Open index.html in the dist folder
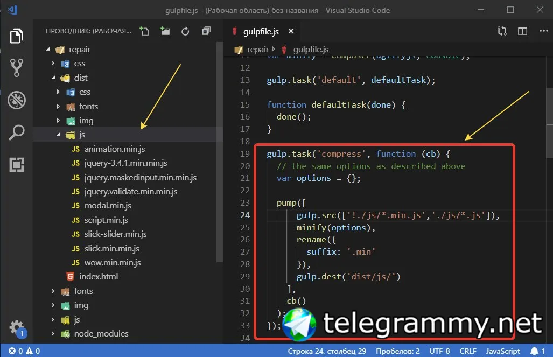553x357 pixels. [99, 277]
